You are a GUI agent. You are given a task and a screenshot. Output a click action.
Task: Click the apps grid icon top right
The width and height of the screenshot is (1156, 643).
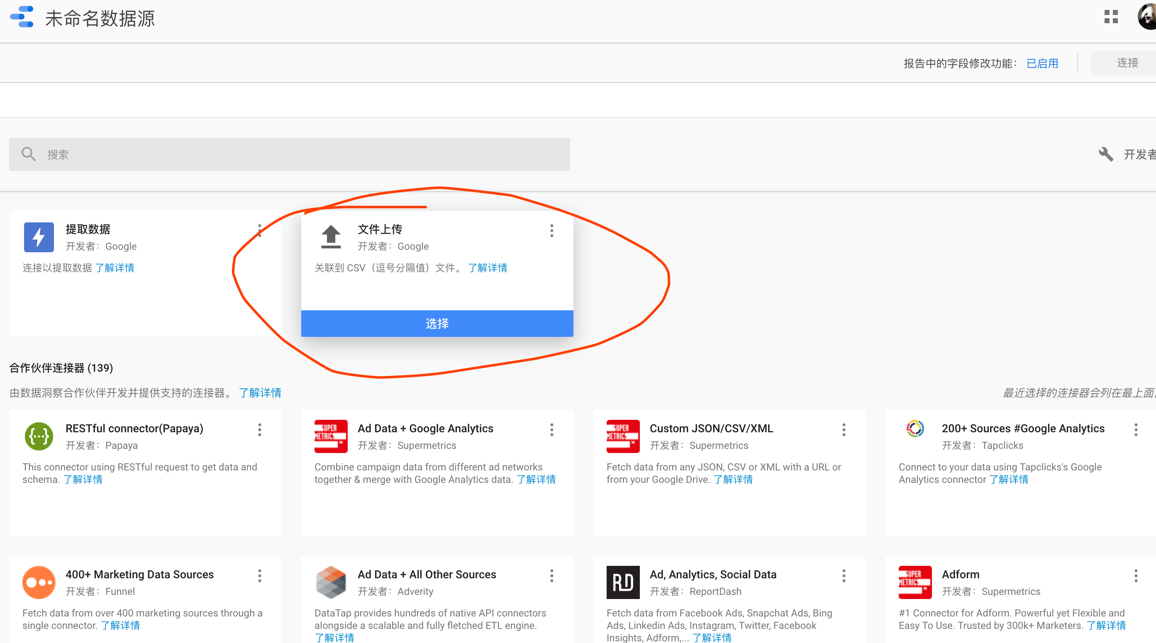point(1112,17)
